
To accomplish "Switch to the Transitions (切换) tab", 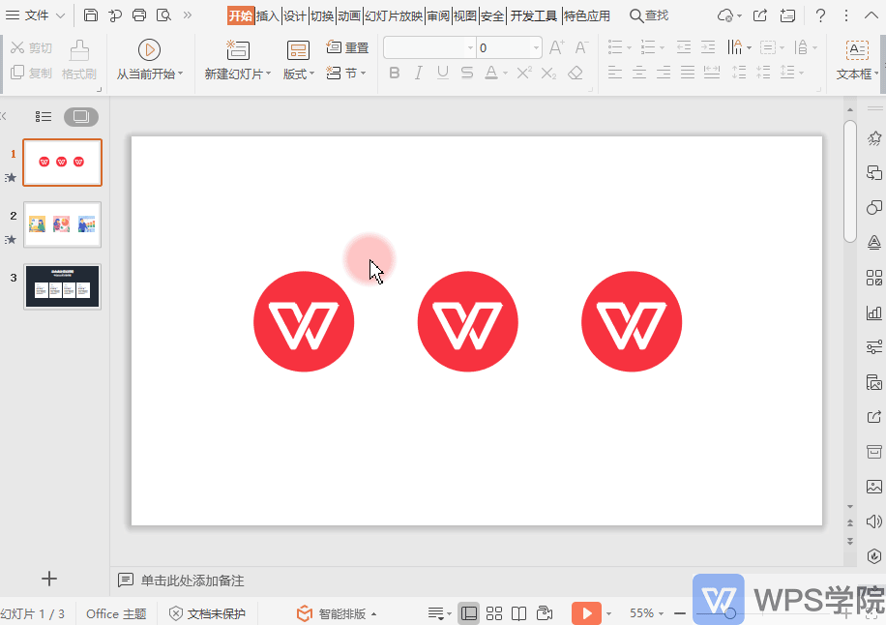I will (322, 15).
